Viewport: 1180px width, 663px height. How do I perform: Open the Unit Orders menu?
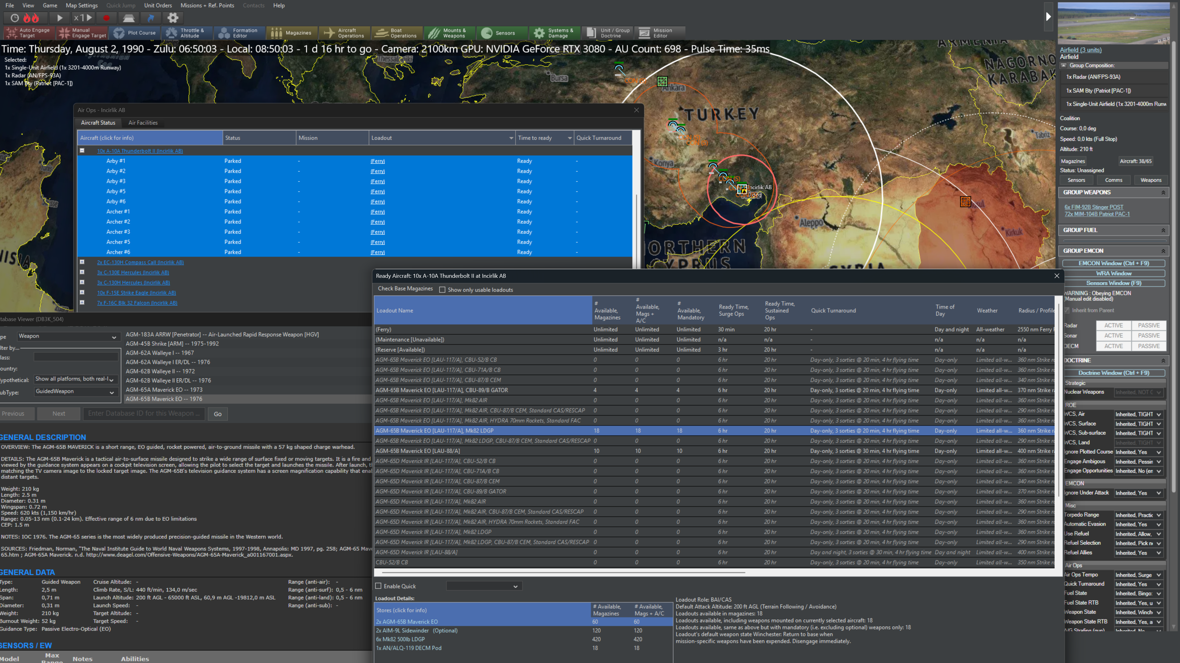[158, 6]
